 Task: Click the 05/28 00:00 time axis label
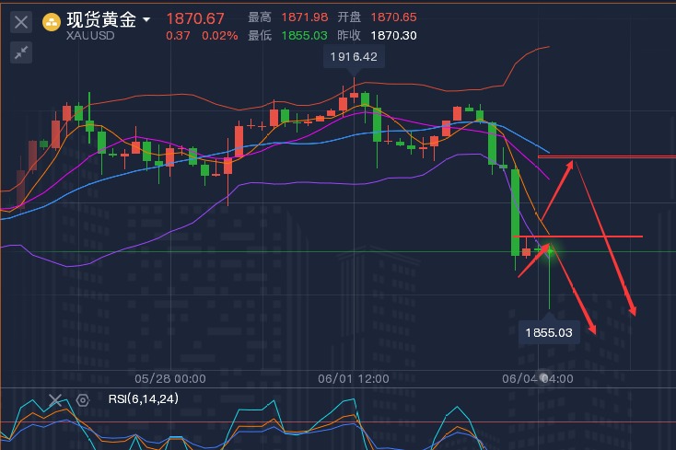click(170, 378)
